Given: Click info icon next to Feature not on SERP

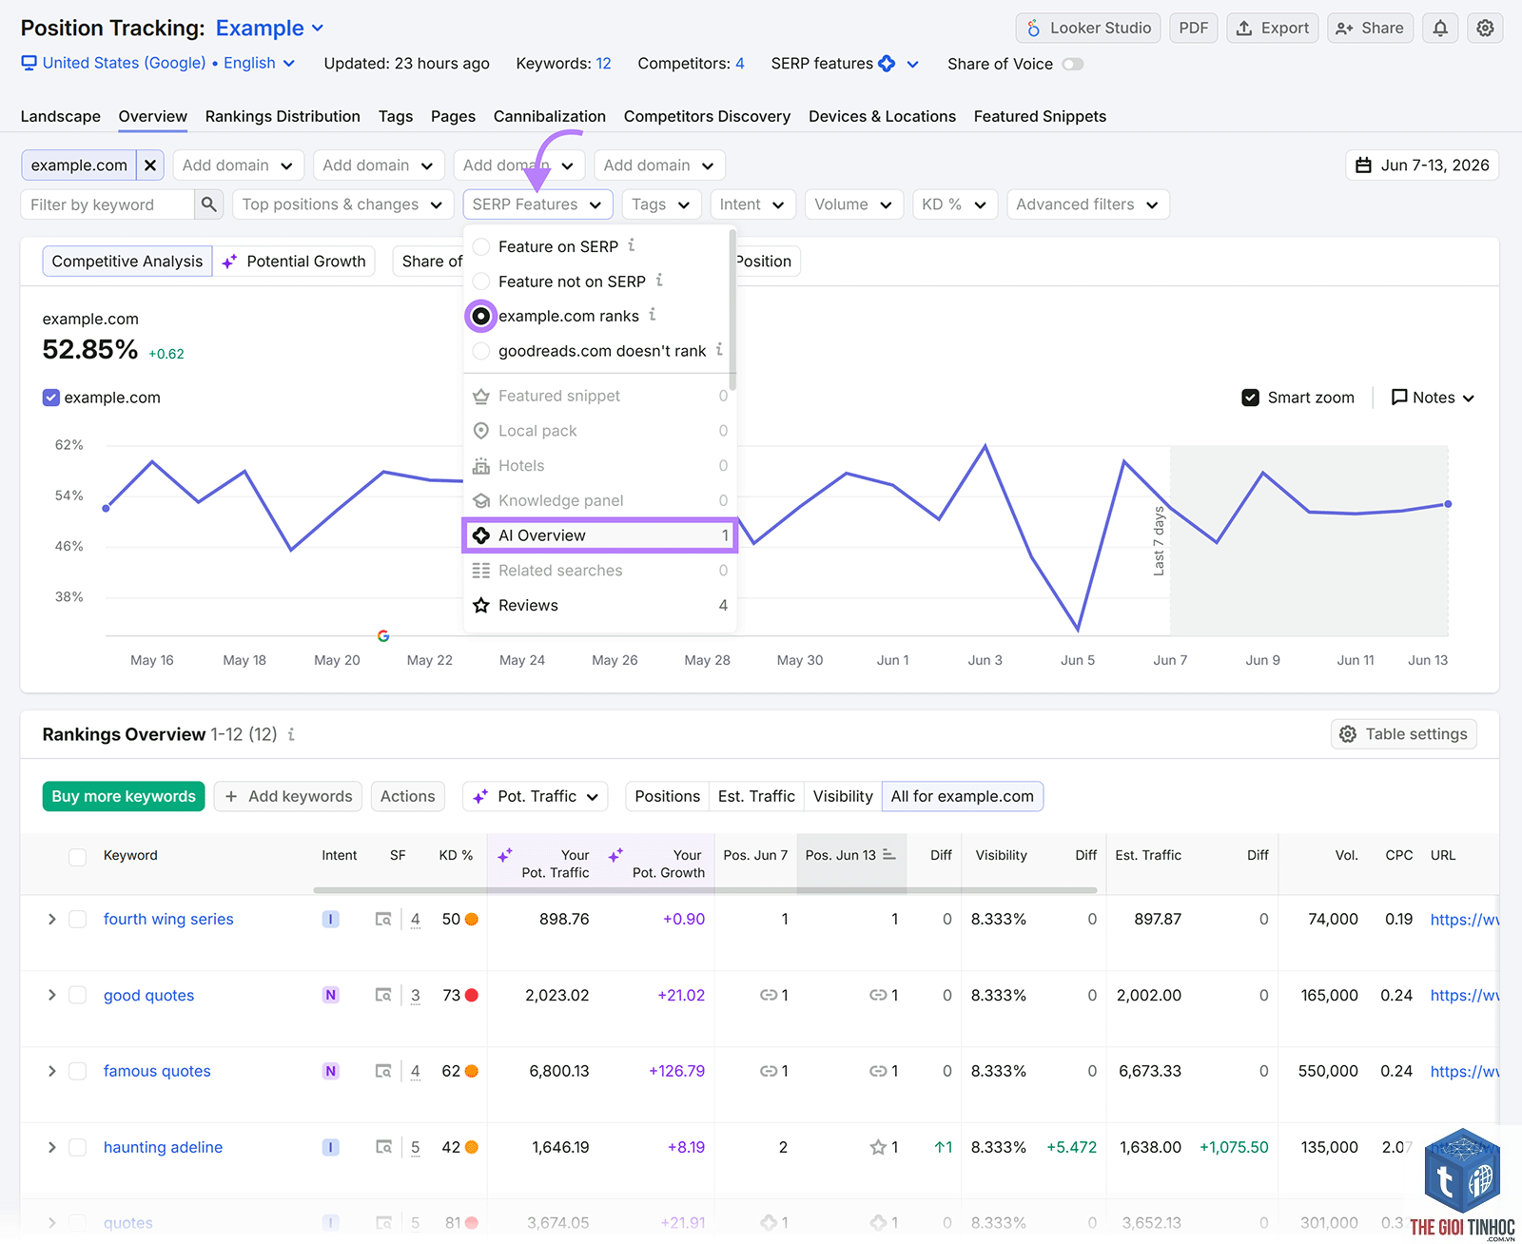Looking at the screenshot, I should pos(659,281).
